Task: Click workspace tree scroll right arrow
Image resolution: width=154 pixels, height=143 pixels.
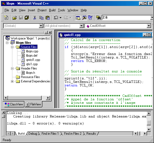Action: [x=48, y=98]
